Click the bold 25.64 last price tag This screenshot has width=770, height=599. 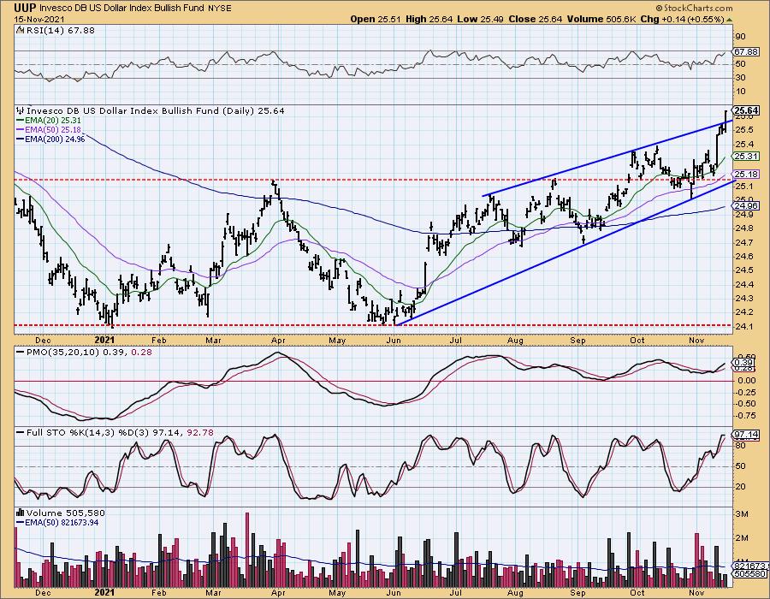(746, 110)
